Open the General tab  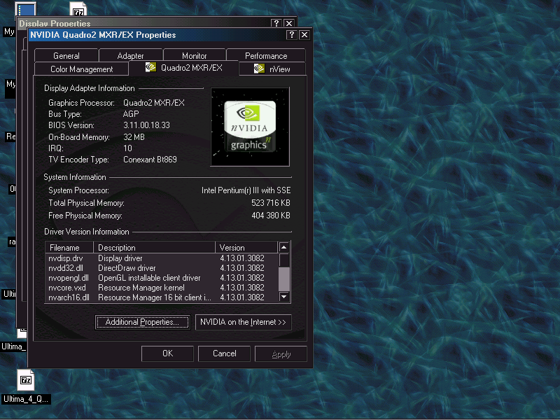[66, 56]
